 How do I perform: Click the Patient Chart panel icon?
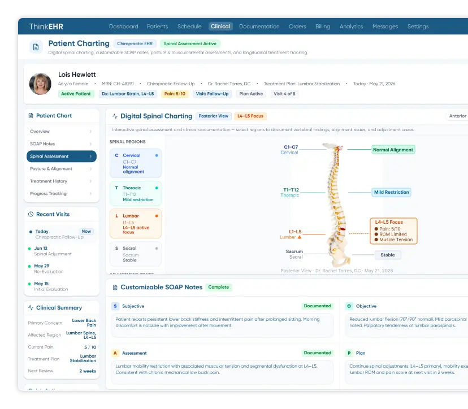31,115
